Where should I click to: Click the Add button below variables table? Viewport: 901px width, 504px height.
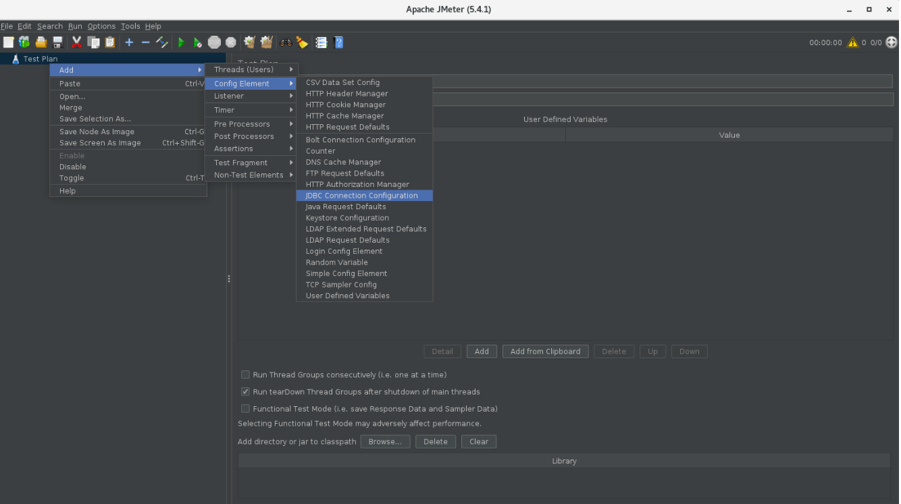pos(482,352)
